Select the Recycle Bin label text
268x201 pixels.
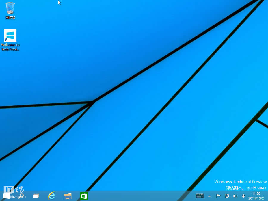pos(10,17)
